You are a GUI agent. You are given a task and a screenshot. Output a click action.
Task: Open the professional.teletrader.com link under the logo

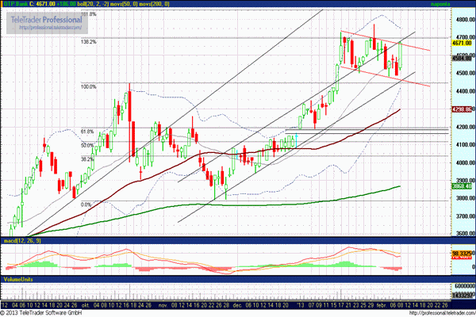51,27
